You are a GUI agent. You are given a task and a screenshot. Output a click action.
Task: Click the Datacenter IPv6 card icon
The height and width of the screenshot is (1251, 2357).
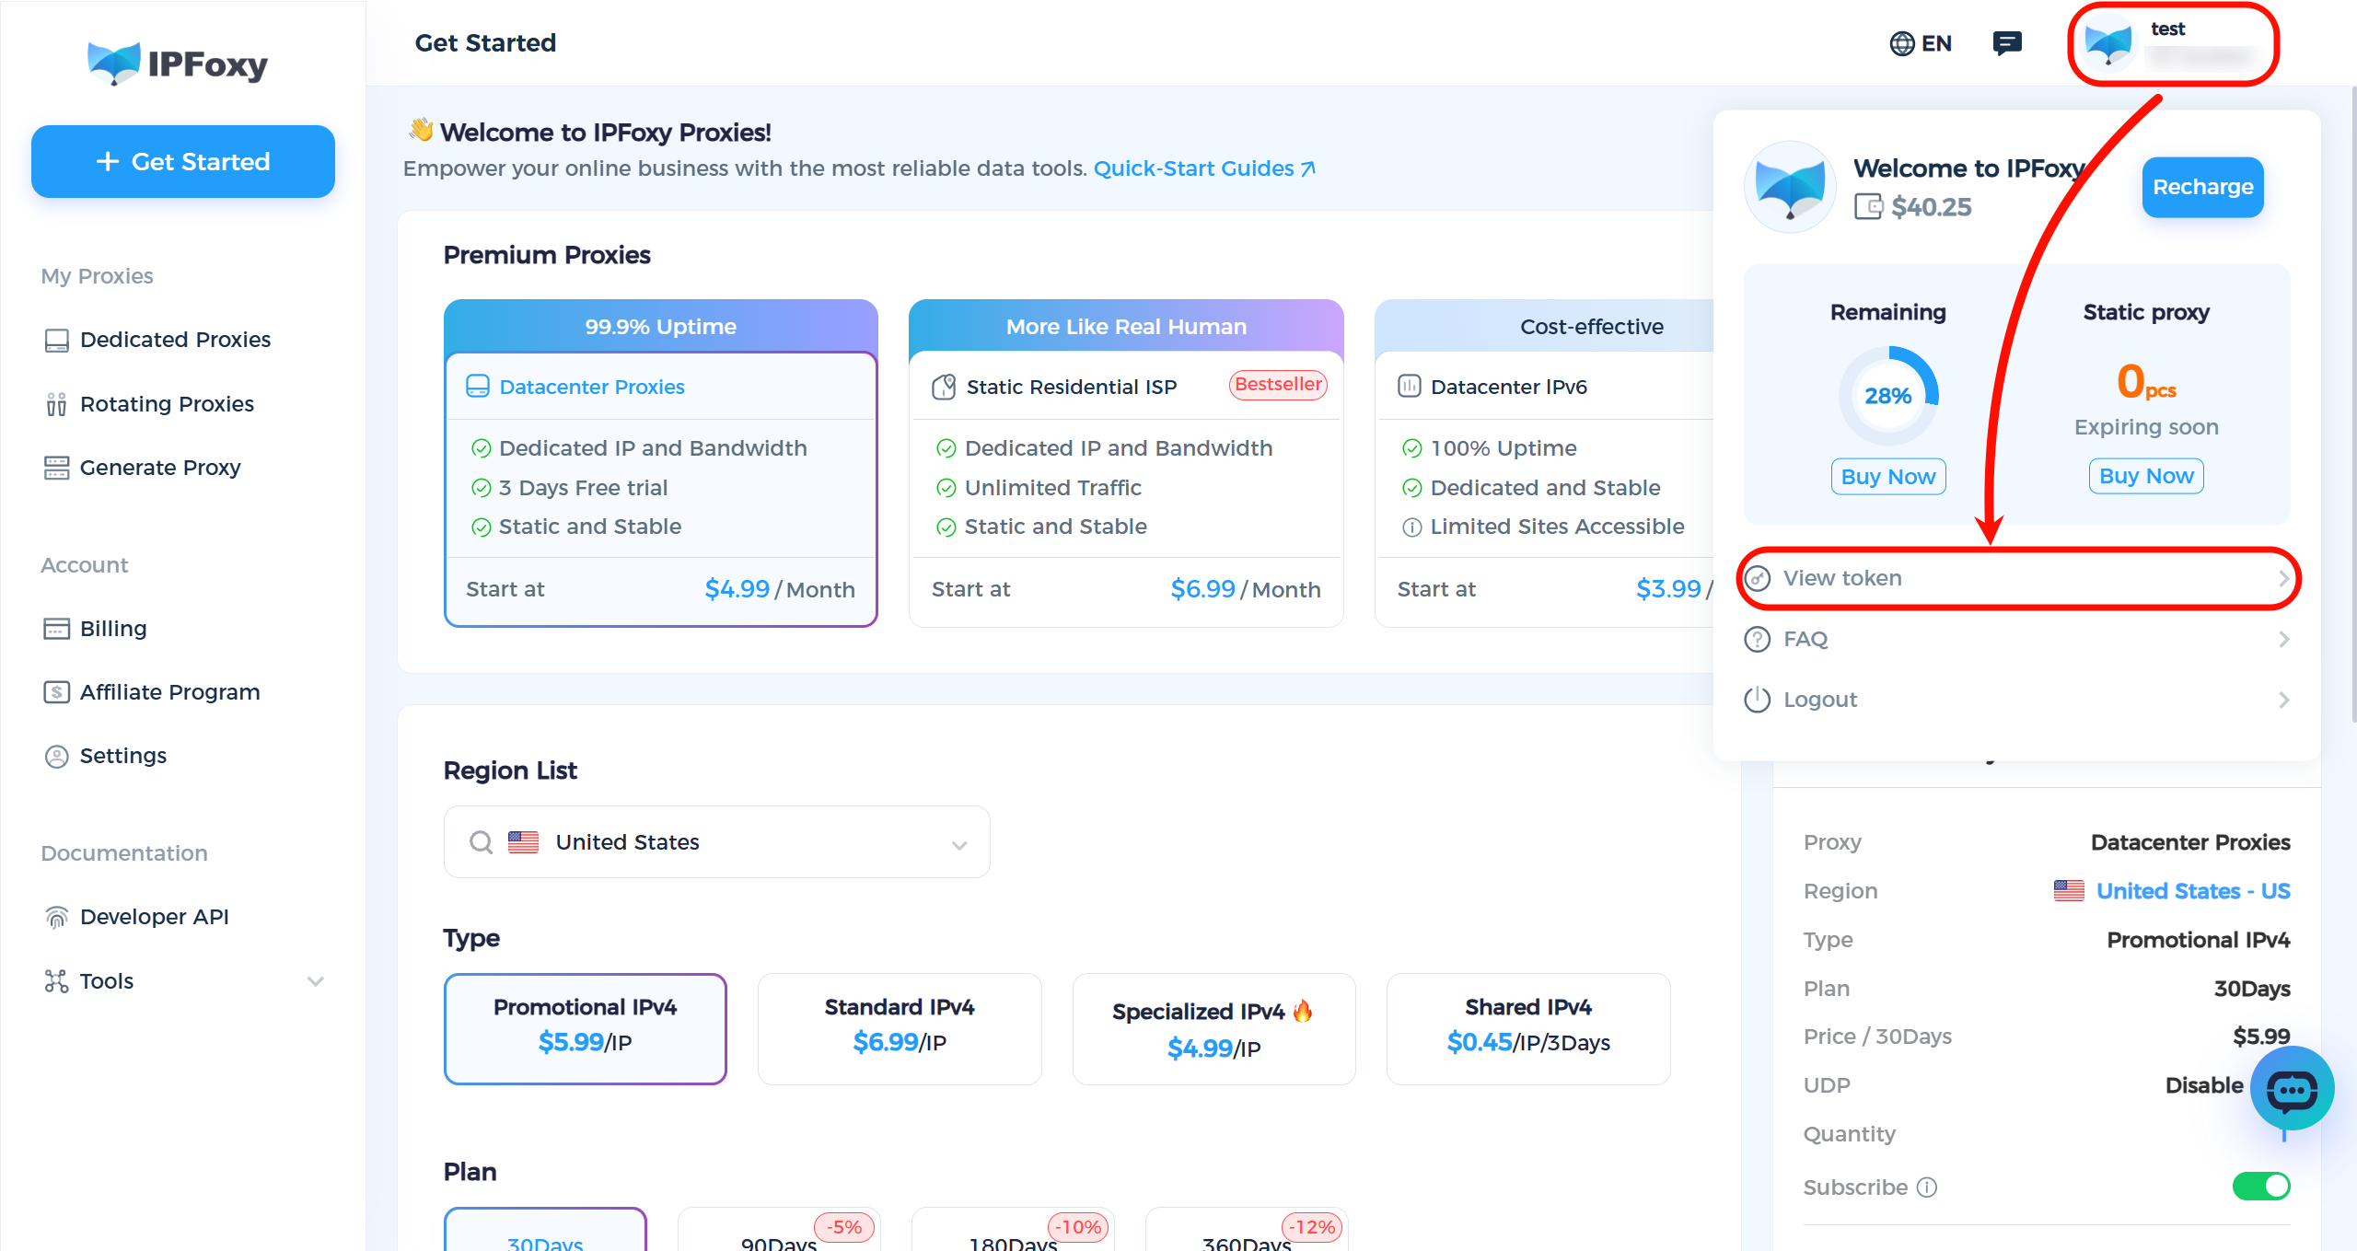coord(1410,387)
